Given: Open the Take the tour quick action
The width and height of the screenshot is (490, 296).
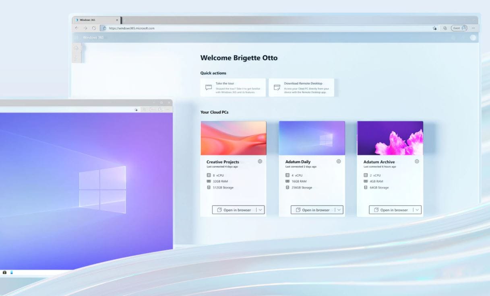Looking at the screenshot, I should pos(233,87).
